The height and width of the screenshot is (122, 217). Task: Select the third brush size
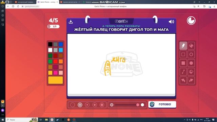point(87,105)
